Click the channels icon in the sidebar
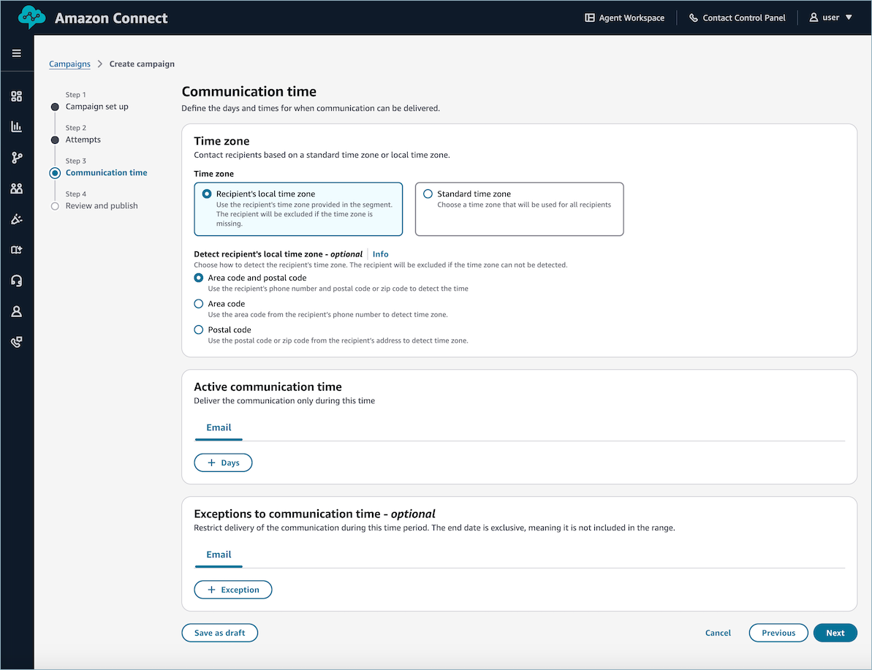Image resolution: width=872 pixels, height=670 pixels. click(16, 249)
